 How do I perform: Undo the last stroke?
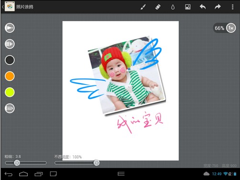(203, 7)
